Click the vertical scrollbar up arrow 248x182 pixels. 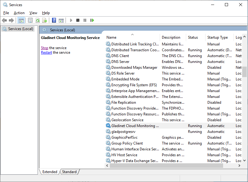coord(245,37)
